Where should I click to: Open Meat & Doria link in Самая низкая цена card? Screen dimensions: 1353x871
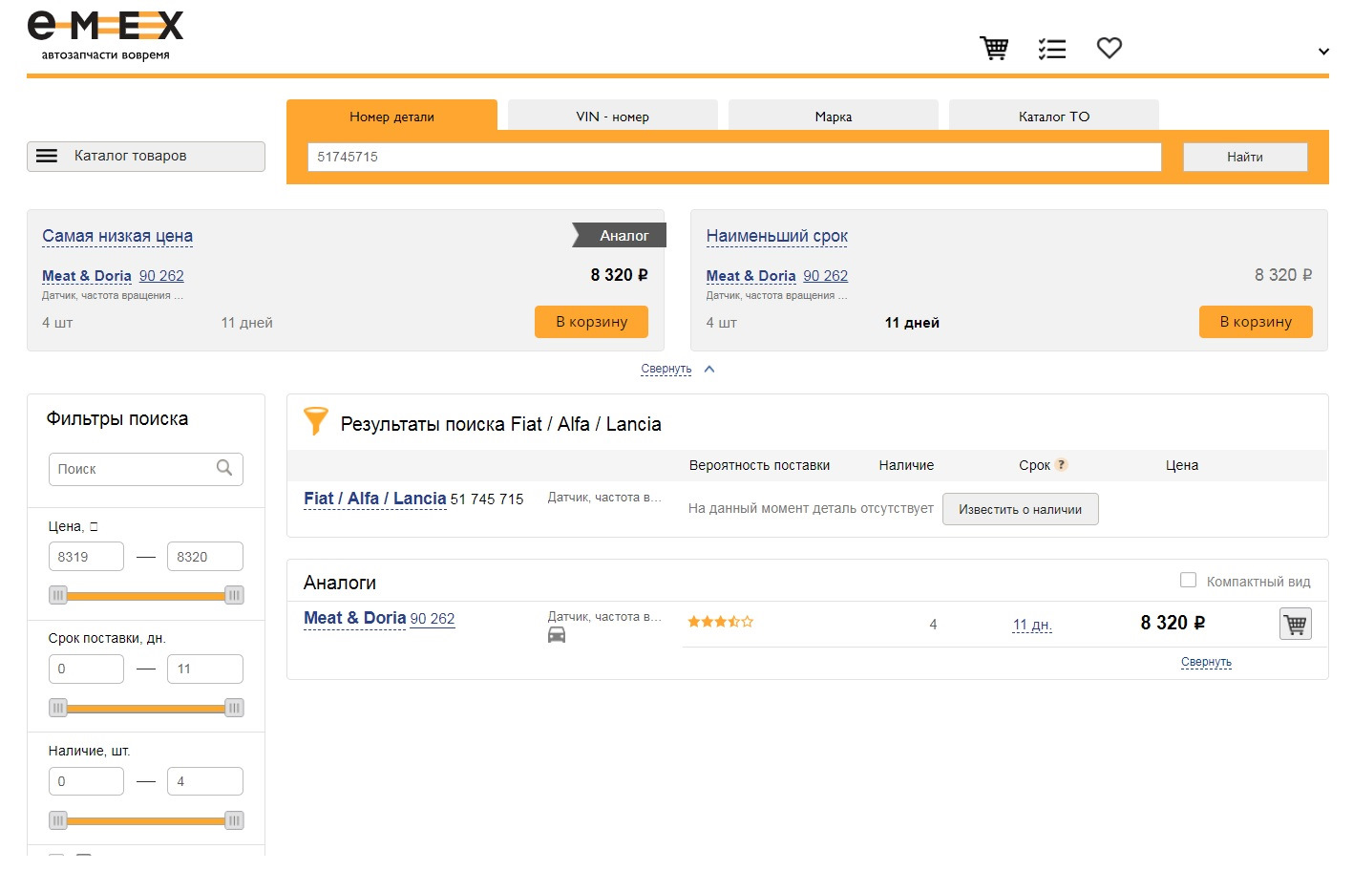click(87, 276)
